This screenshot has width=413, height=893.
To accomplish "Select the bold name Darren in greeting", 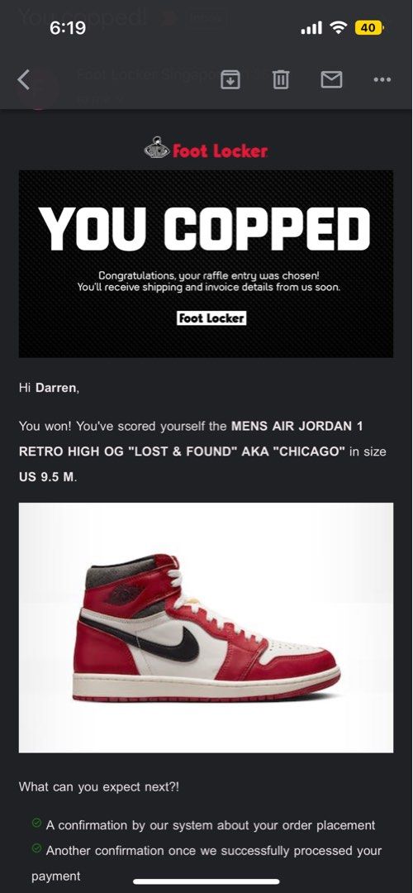I will tap(56, 389).
